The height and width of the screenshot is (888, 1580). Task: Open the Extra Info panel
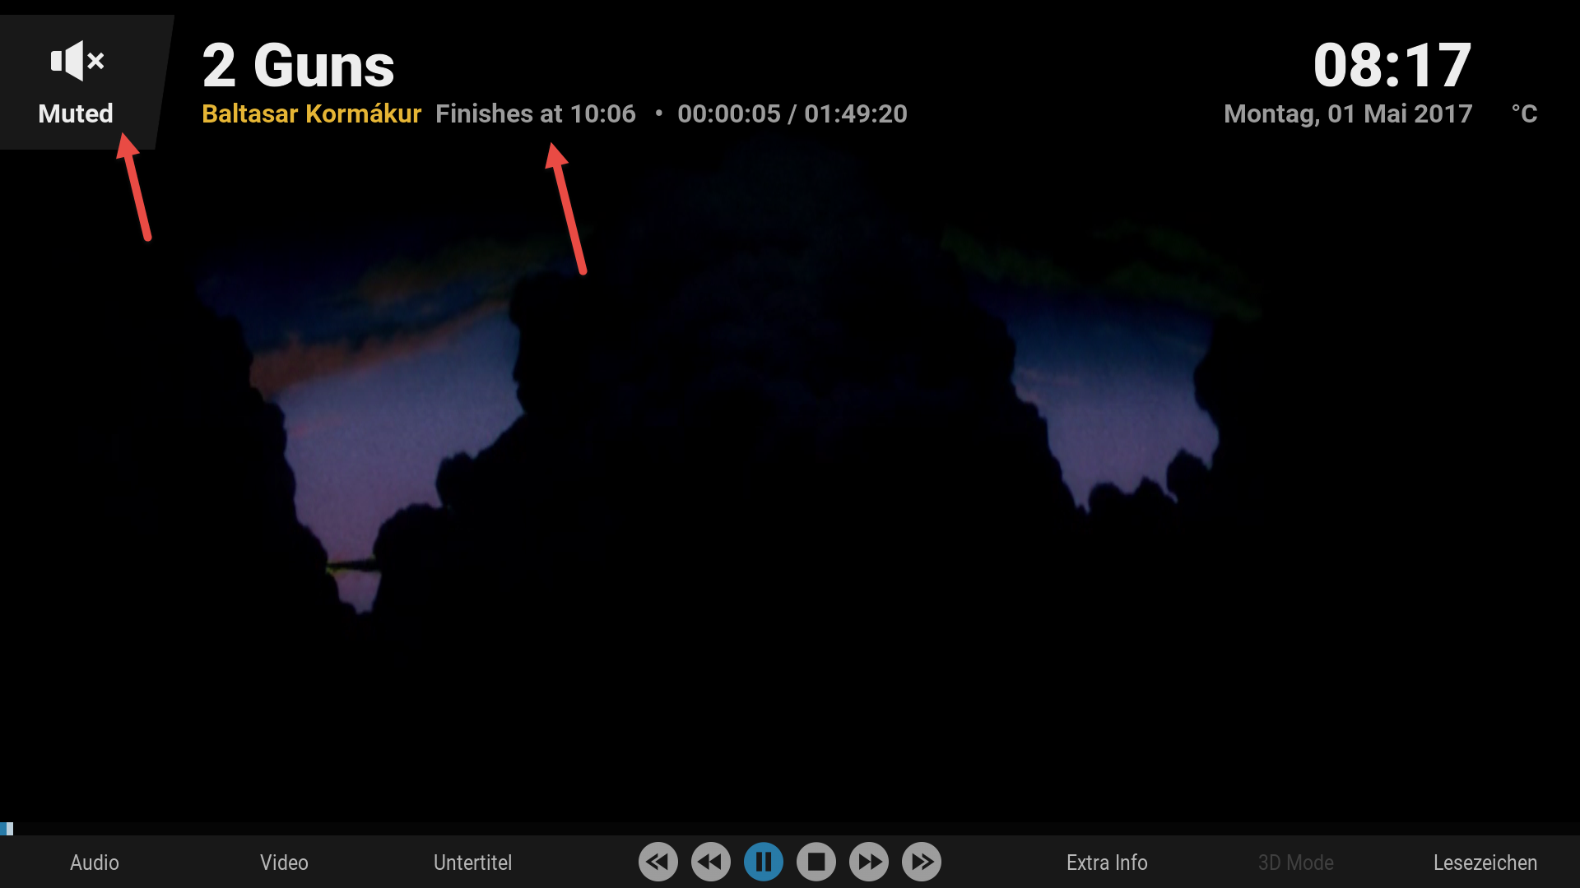point(1107,863)
